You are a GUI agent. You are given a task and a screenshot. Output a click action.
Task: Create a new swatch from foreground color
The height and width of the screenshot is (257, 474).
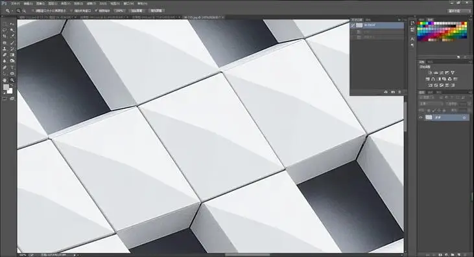coord(458,57)
